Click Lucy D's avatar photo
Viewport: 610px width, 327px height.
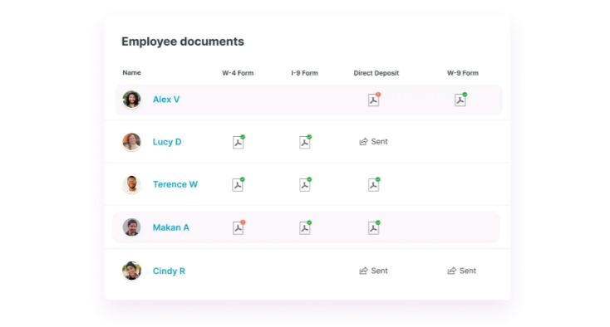pos(131,142)
